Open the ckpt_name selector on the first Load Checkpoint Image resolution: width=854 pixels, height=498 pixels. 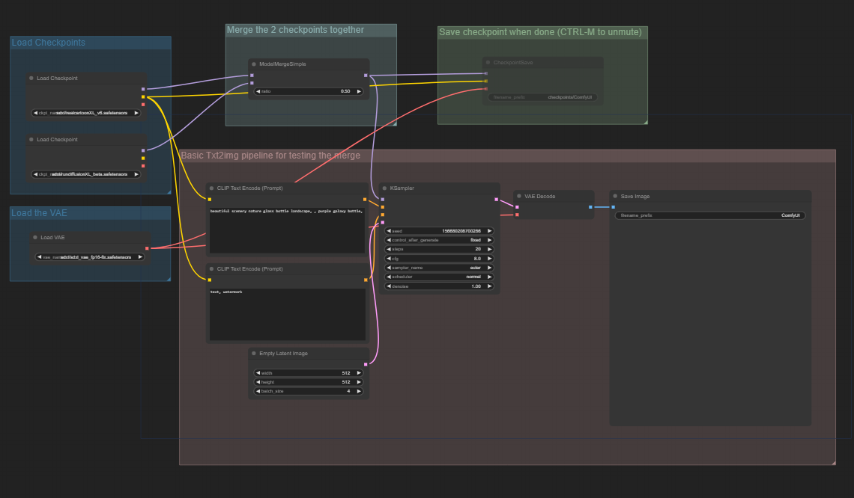tap(85, 113)
